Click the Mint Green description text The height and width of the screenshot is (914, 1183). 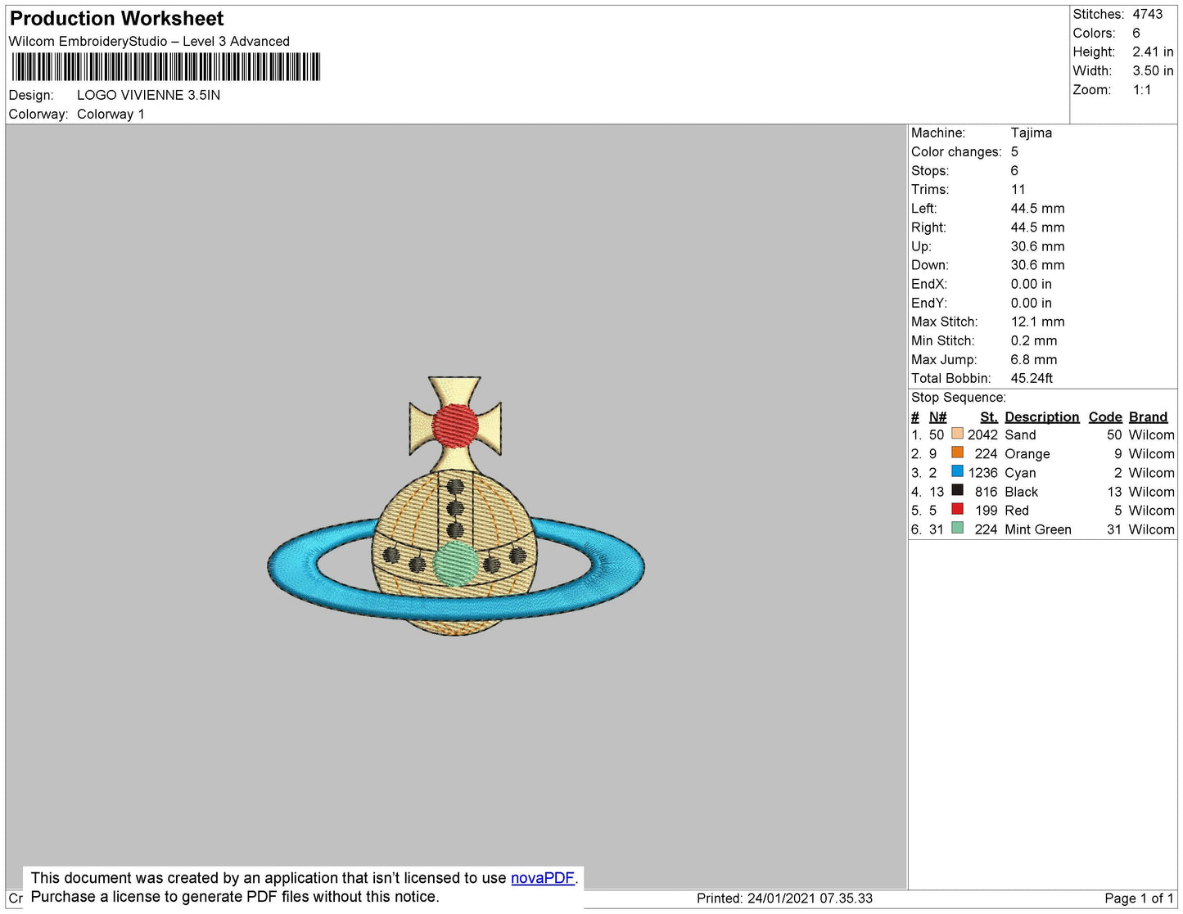[x=1037, y=529]
